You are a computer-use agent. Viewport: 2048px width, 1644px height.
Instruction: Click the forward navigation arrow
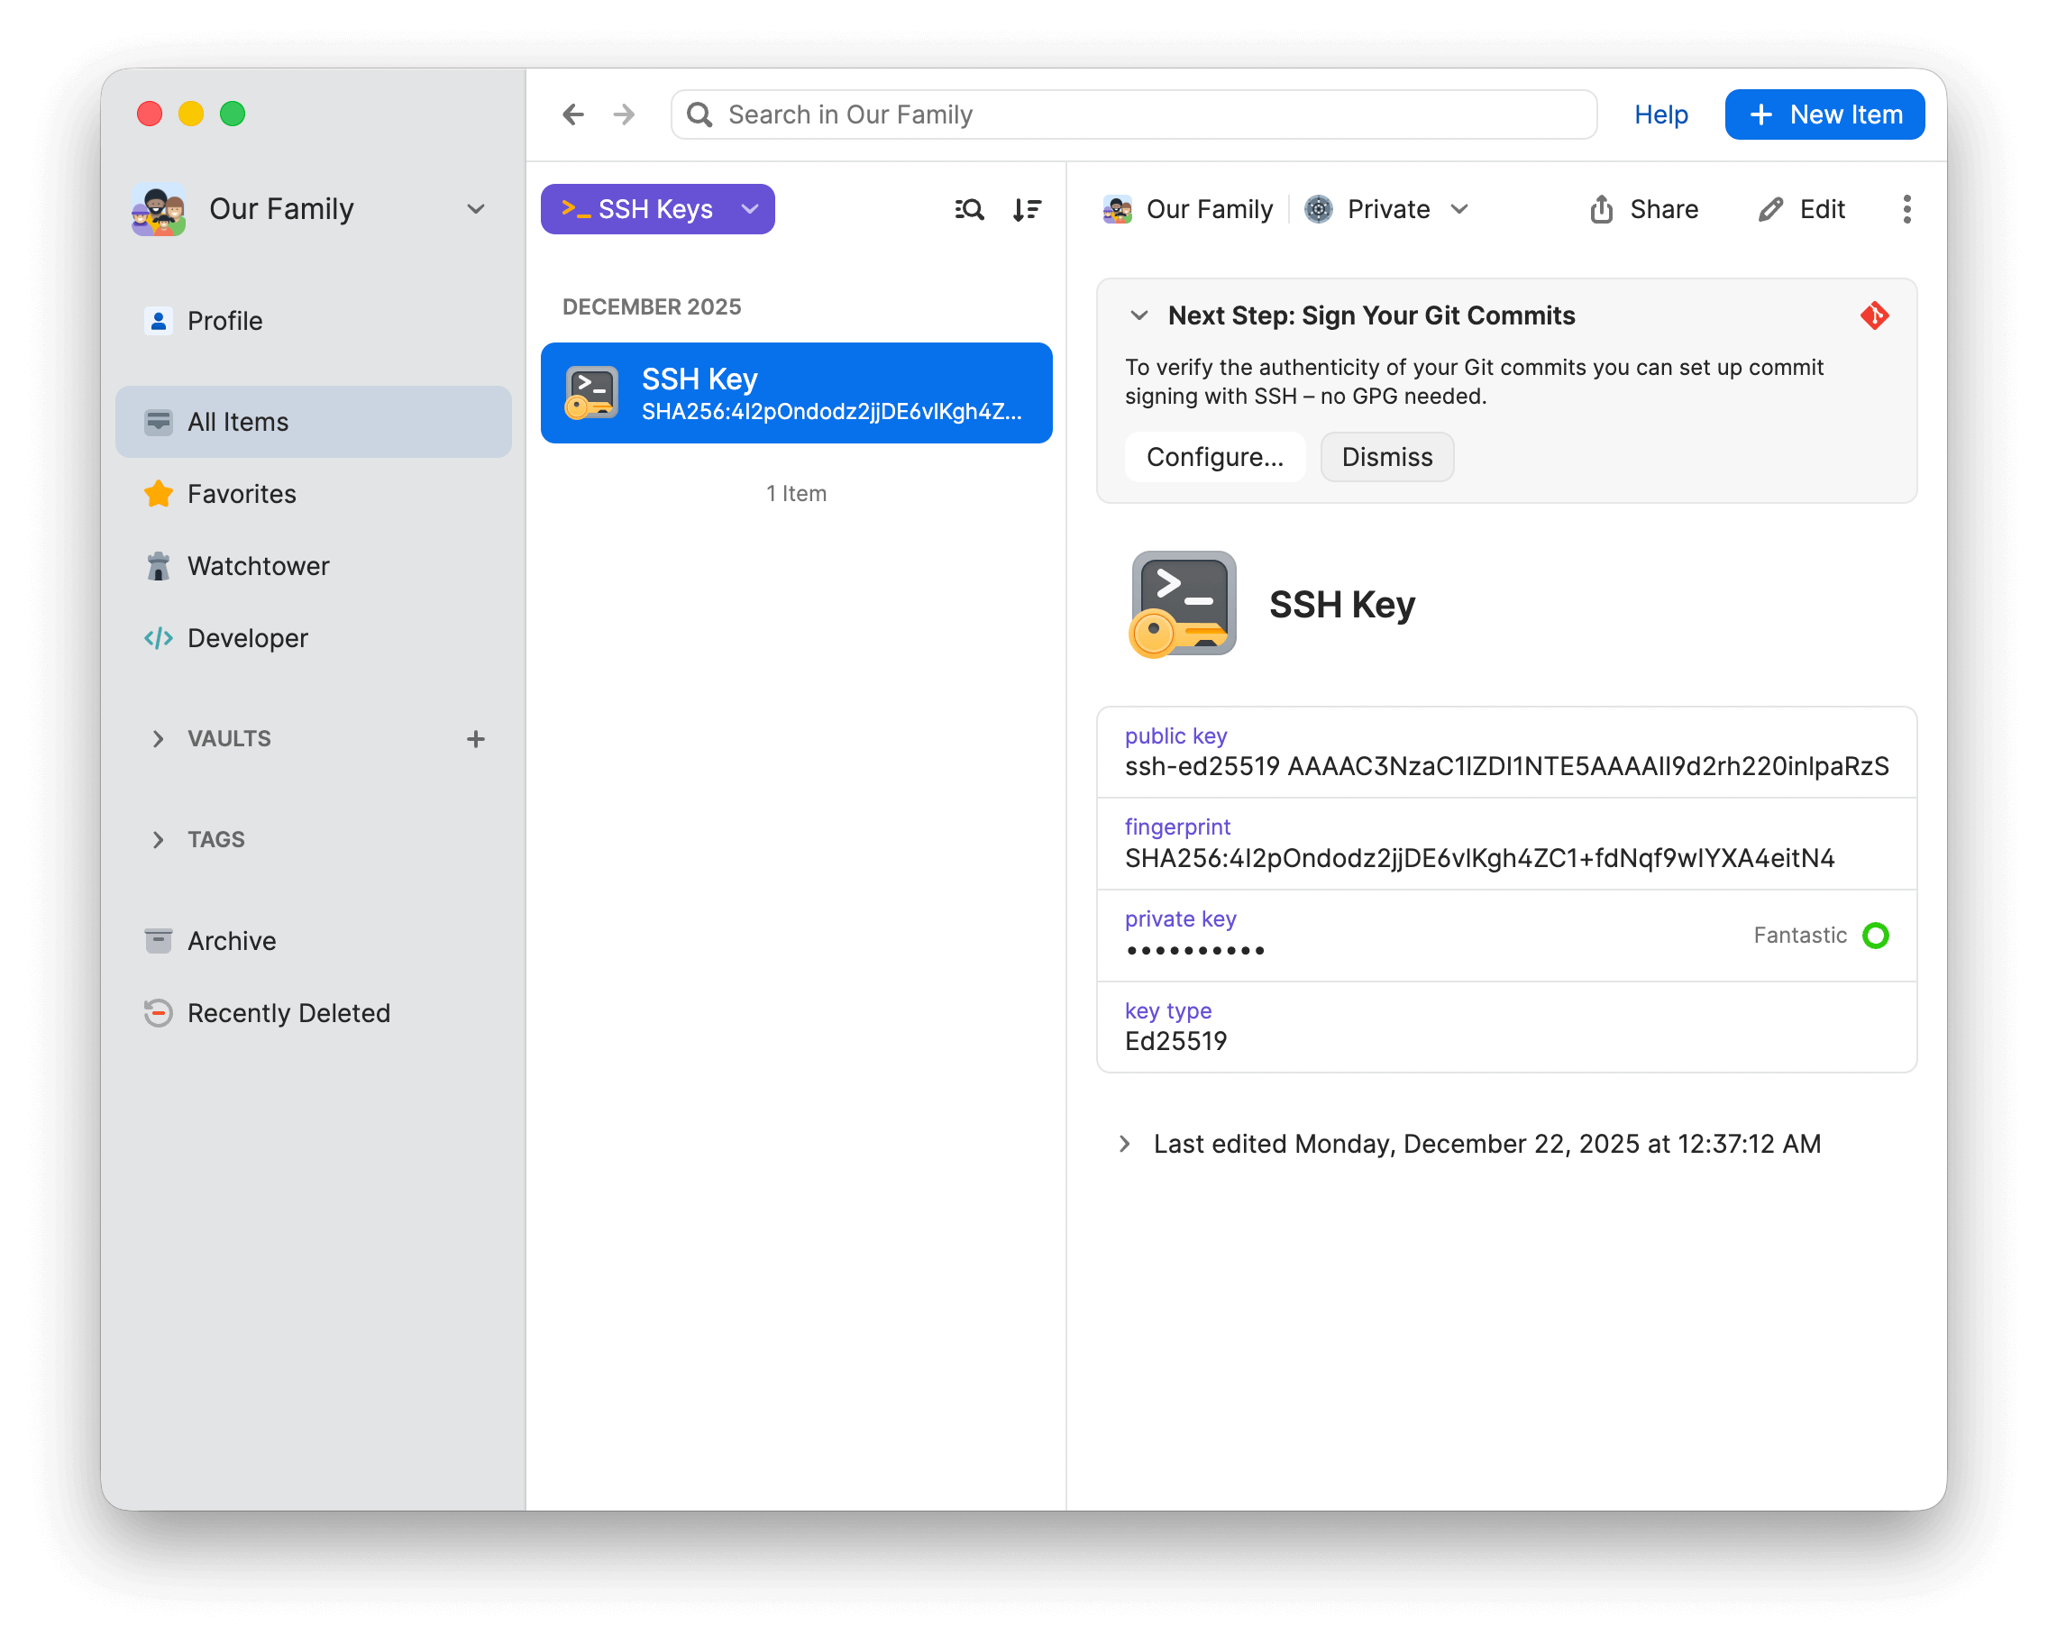[624, 115]
